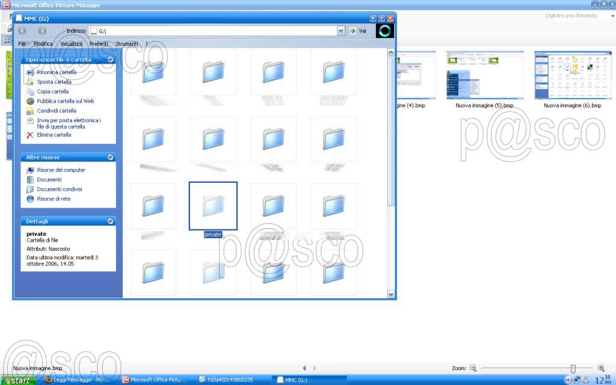Click the Start button
This screenshot has height=385, width=616.
click(x=19, y=380)
